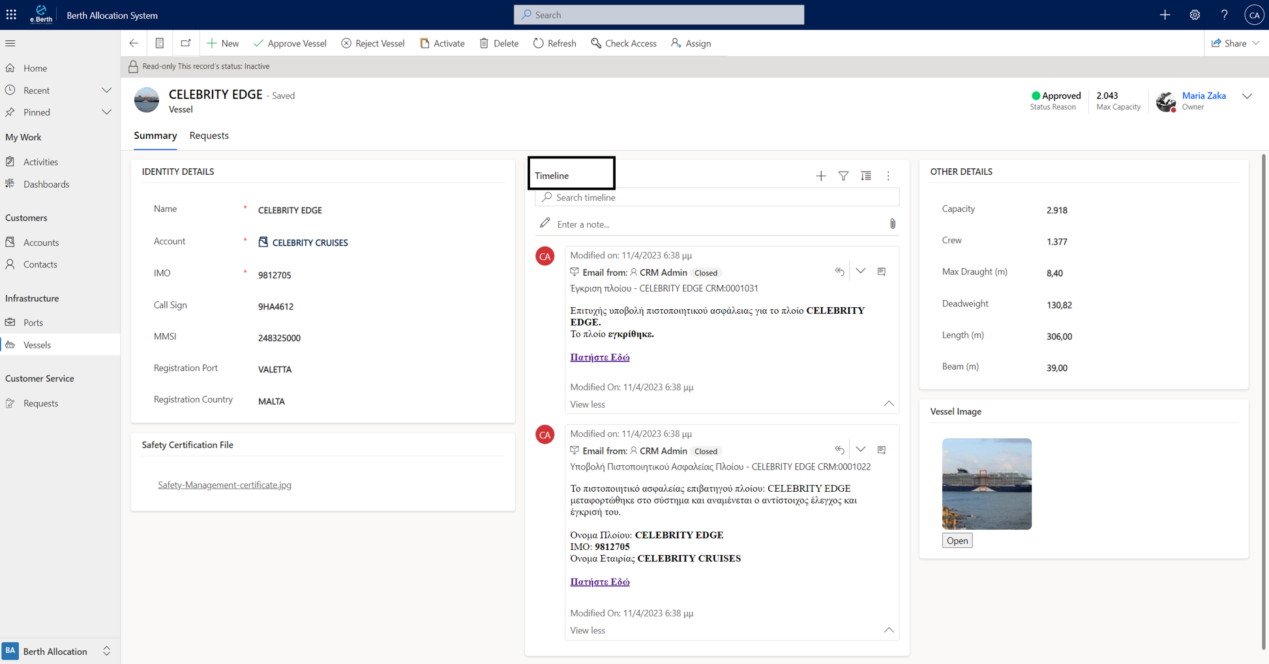Click Approve Vessel
The height and width of the screenshot is (664, 1269).
[x=290, y=43]
